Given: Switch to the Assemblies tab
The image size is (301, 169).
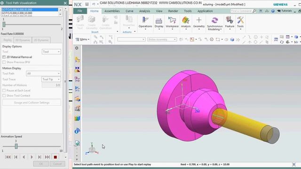Looking at the screenshot, I should tap(112, 11).
